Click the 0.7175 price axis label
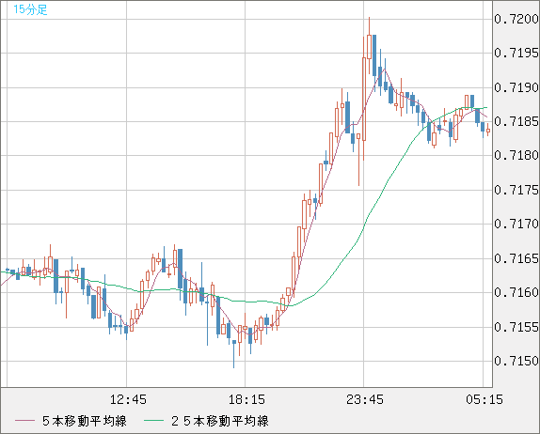The height and width of the screenshot is (434, 540). point(516,190)
